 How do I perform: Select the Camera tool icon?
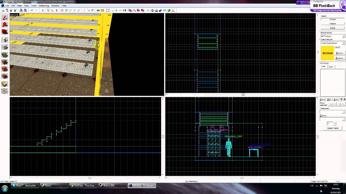pos(5,32)
